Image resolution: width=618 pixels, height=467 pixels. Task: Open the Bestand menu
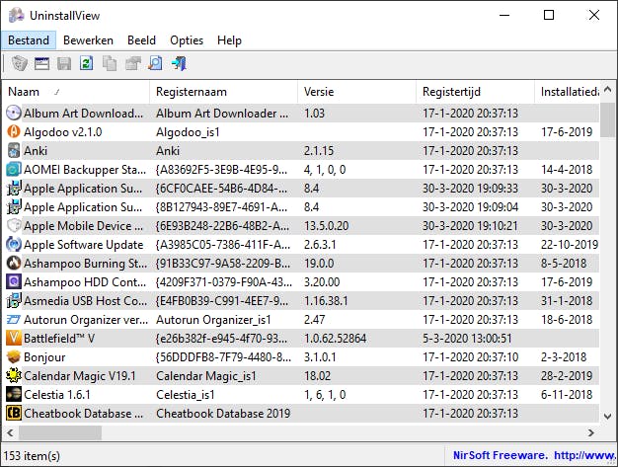coord(28,40)
